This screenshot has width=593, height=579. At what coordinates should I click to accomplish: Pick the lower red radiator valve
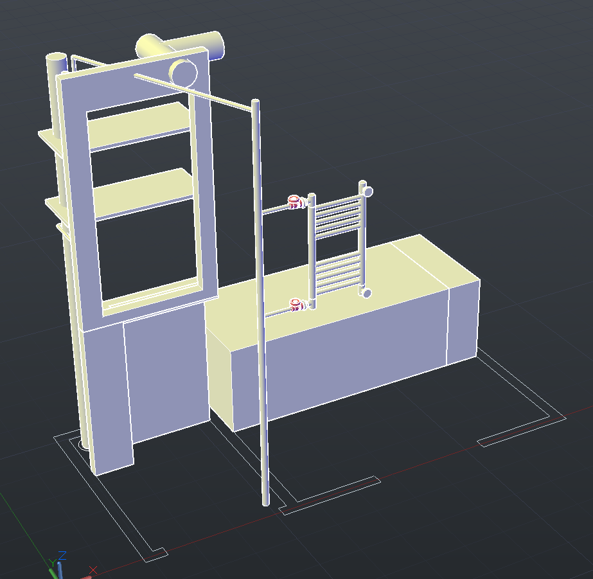tap(297, 305)
